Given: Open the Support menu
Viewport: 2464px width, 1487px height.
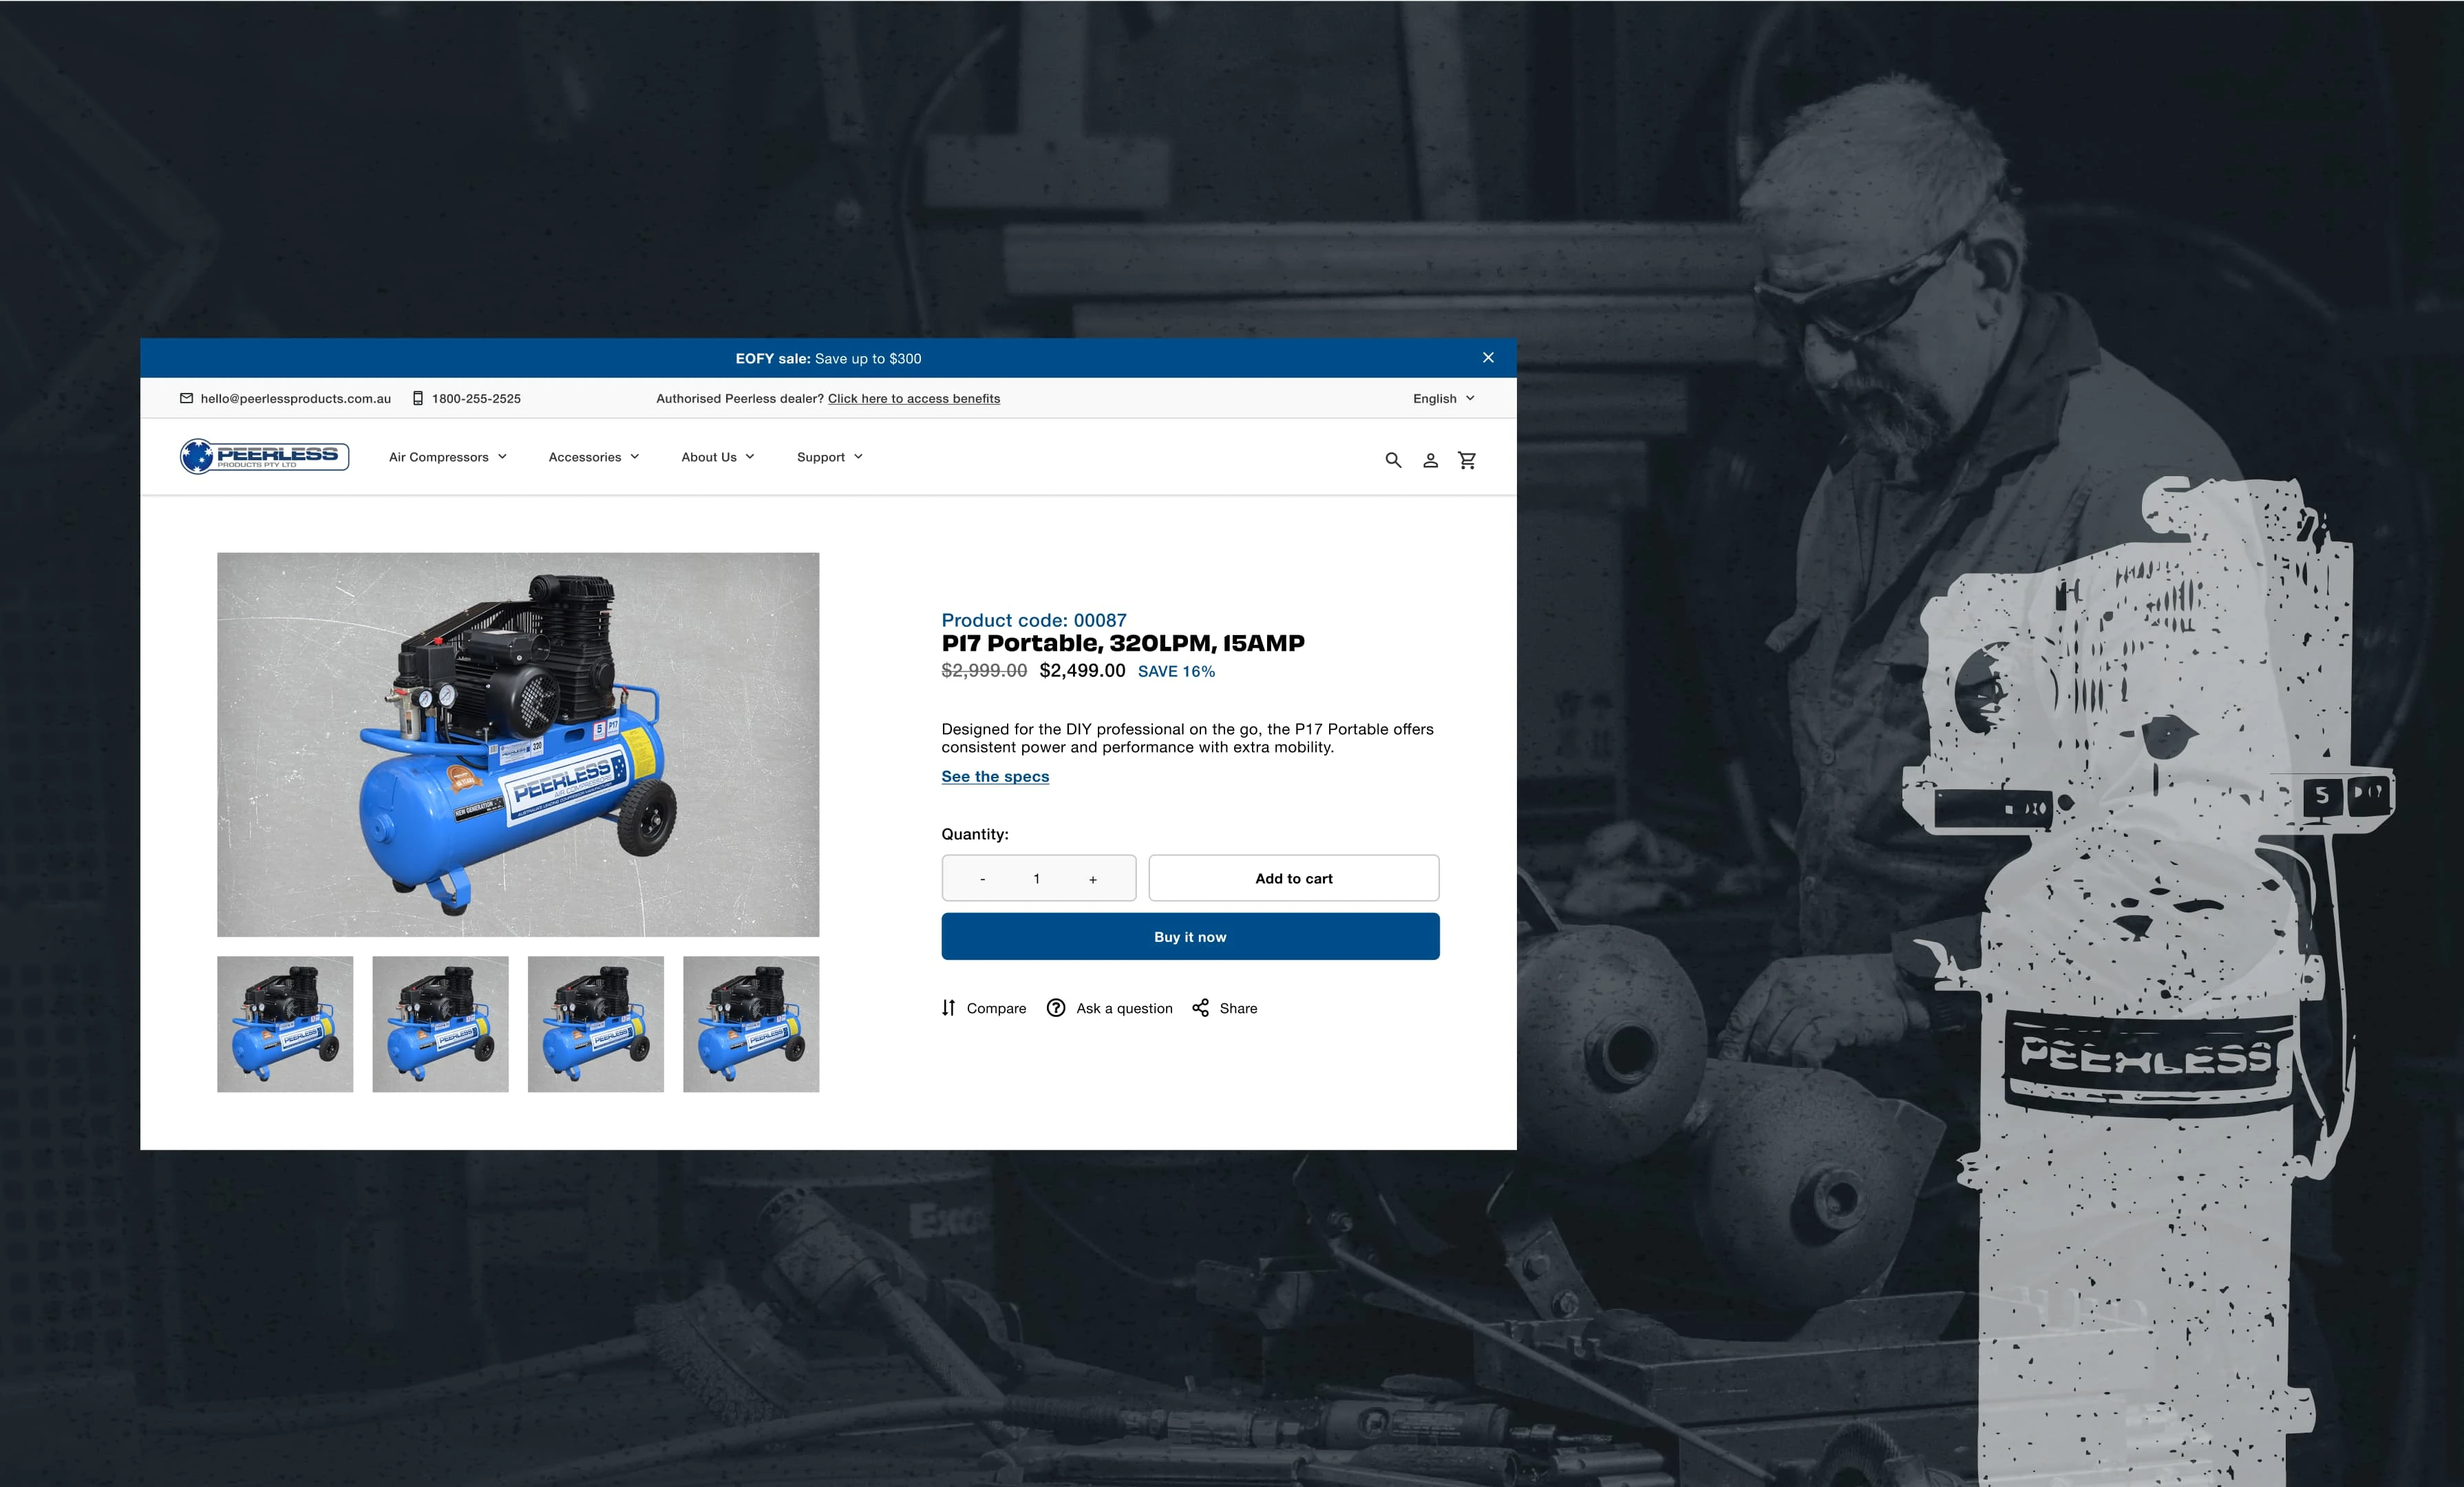Looking at the screenshot, I should (829, 457).
